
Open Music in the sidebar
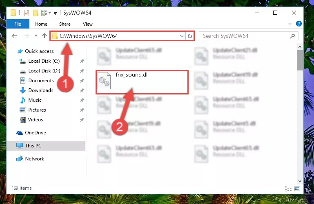[x=35, y=100]
